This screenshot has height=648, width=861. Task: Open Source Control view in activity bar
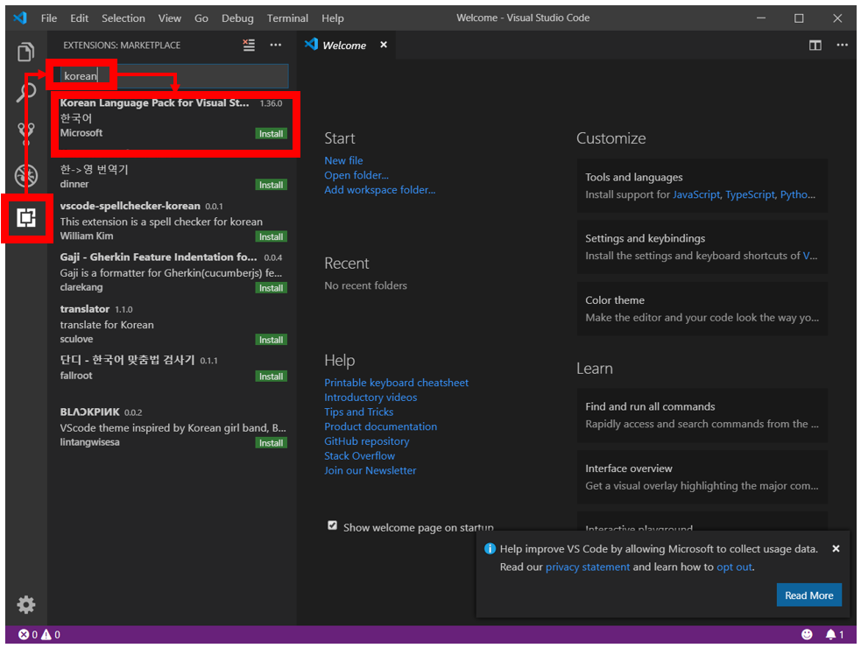tap(25, 134)
